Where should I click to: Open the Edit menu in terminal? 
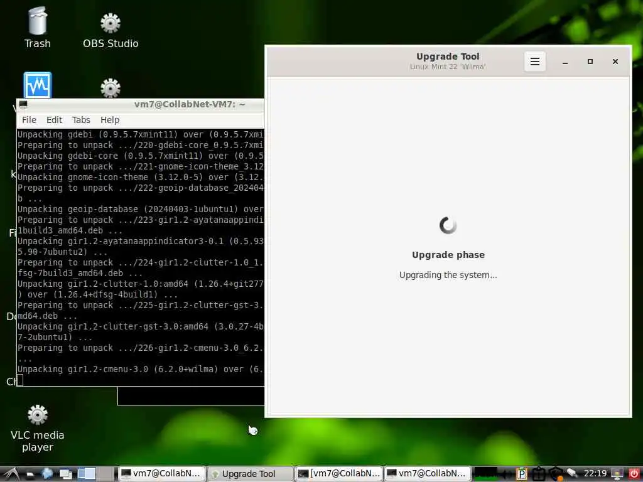click(54, 120)
